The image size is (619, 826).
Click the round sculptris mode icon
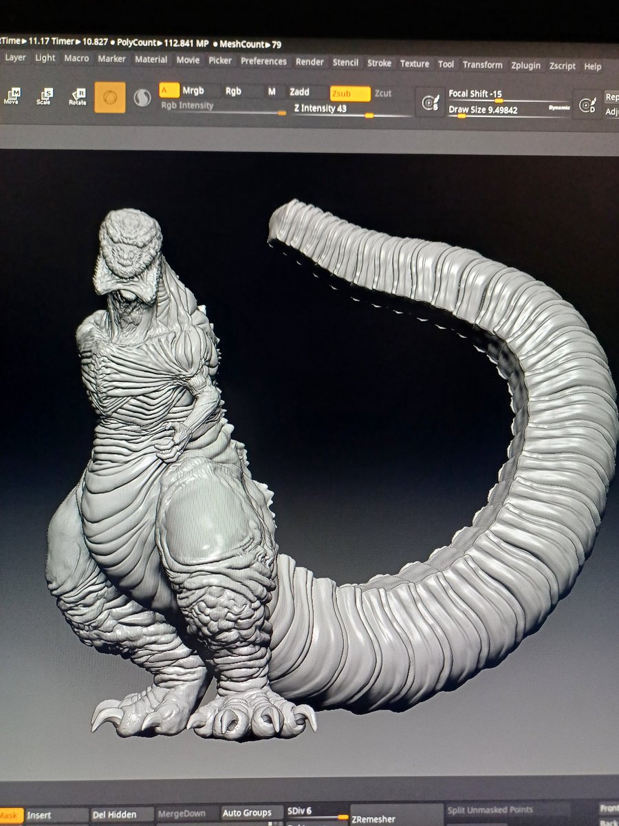pyautogui.click(x=142, y=99)
